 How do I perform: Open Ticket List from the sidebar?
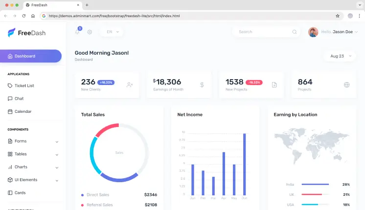[x=24, y=85]
